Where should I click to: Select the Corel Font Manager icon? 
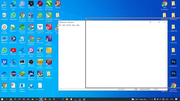click(40, 52)
